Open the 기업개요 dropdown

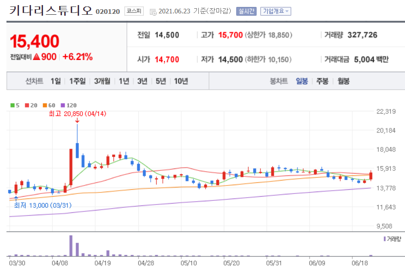(x=276, y=11)
